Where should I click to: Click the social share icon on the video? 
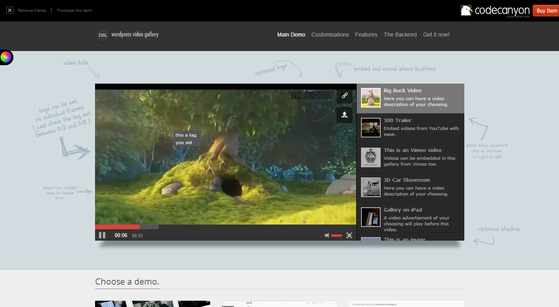tap(345, 115)
